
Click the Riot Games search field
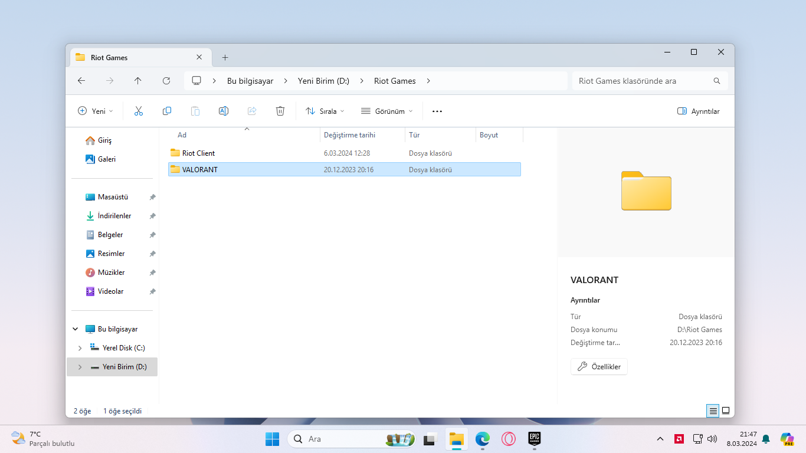click(x=650, y=81)
